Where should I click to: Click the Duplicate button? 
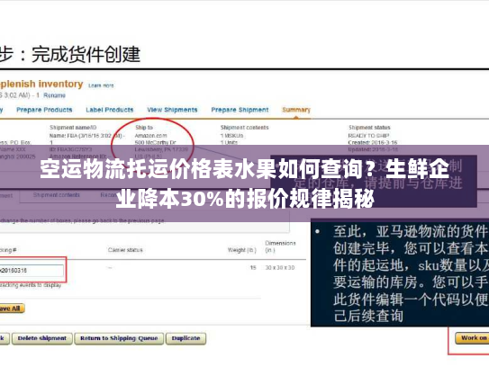pos(186,338)
